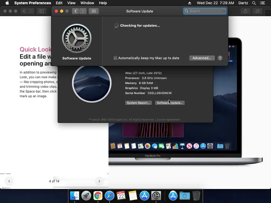Go to next slide in background window
The image size is (271, 203).
tap(99, 181)
